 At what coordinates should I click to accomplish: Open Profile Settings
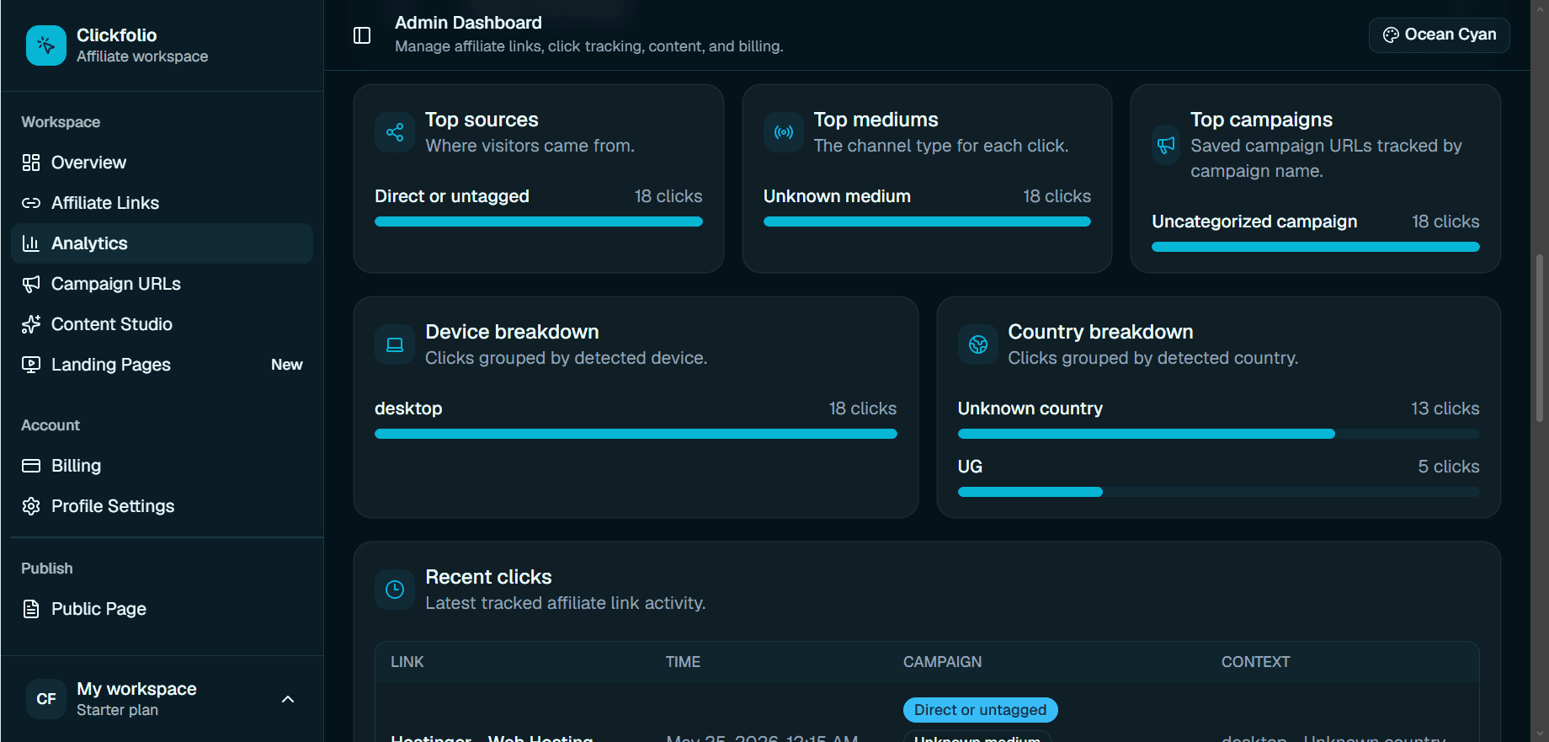coord(162,506)
